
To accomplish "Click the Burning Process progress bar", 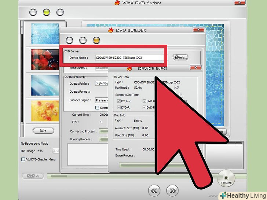I will [x=104, y=139].
